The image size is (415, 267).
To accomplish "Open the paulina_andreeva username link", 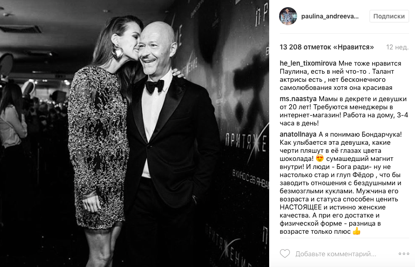I will tap(330, 16).
